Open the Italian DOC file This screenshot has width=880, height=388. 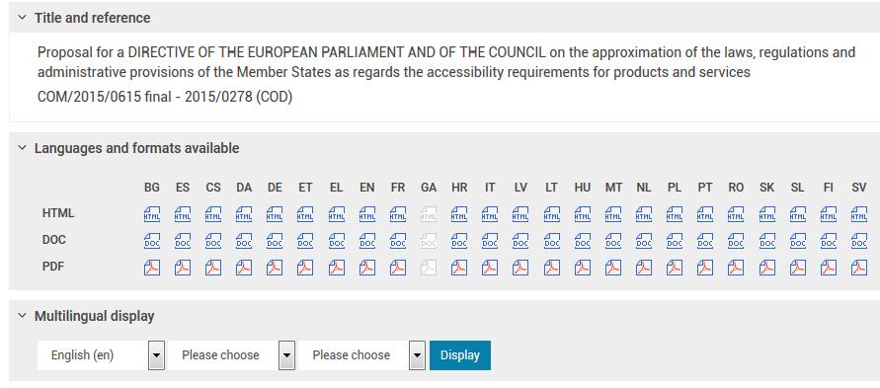pyautogui.click(x=490, y=241)
